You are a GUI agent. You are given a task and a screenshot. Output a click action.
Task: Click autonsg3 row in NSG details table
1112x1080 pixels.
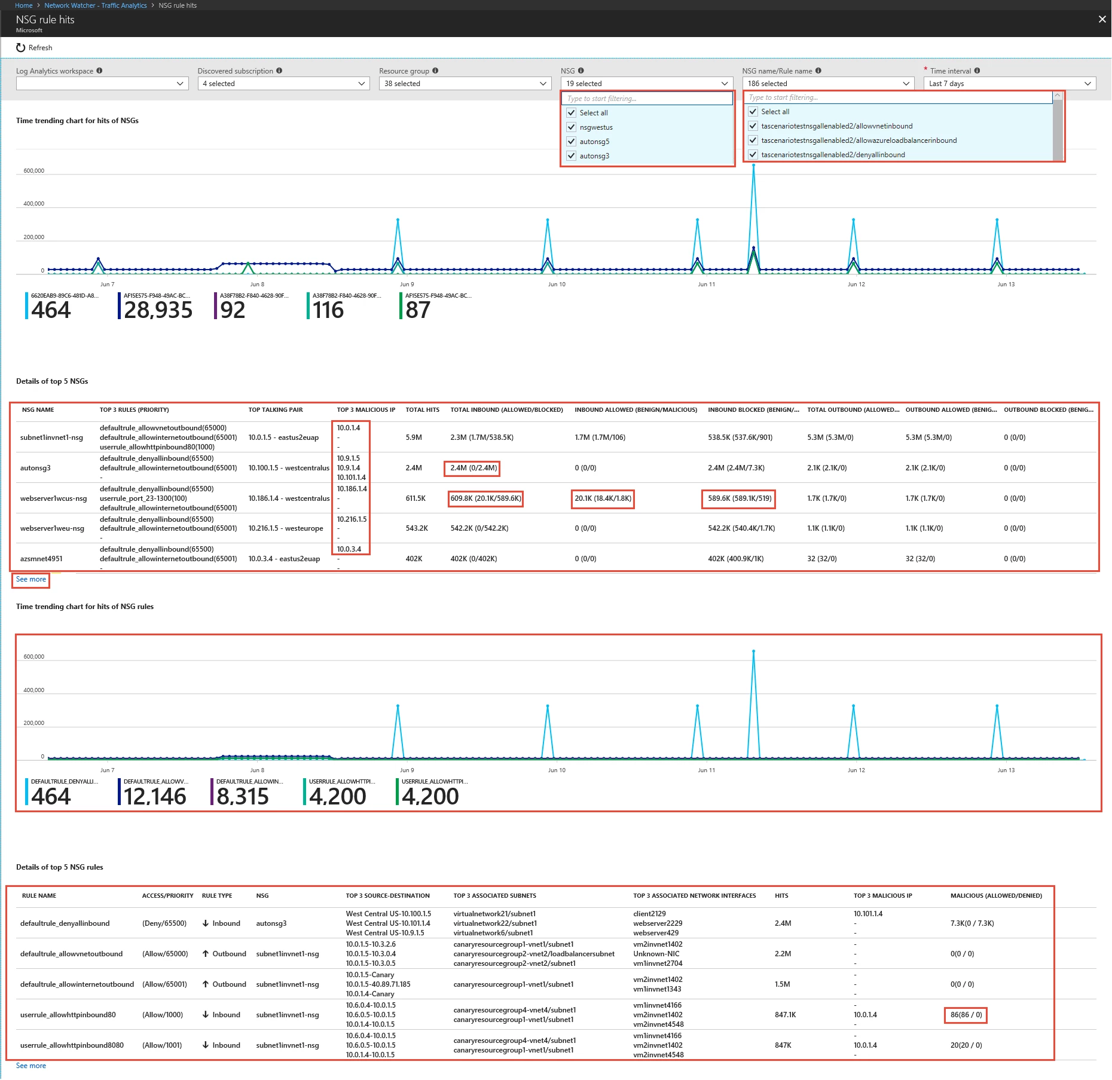[556, 468]
